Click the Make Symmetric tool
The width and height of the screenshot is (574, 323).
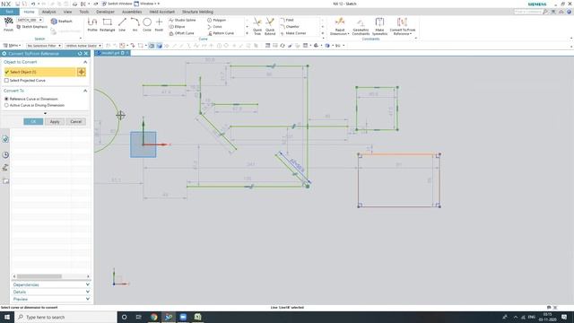[x=379, y=26]
